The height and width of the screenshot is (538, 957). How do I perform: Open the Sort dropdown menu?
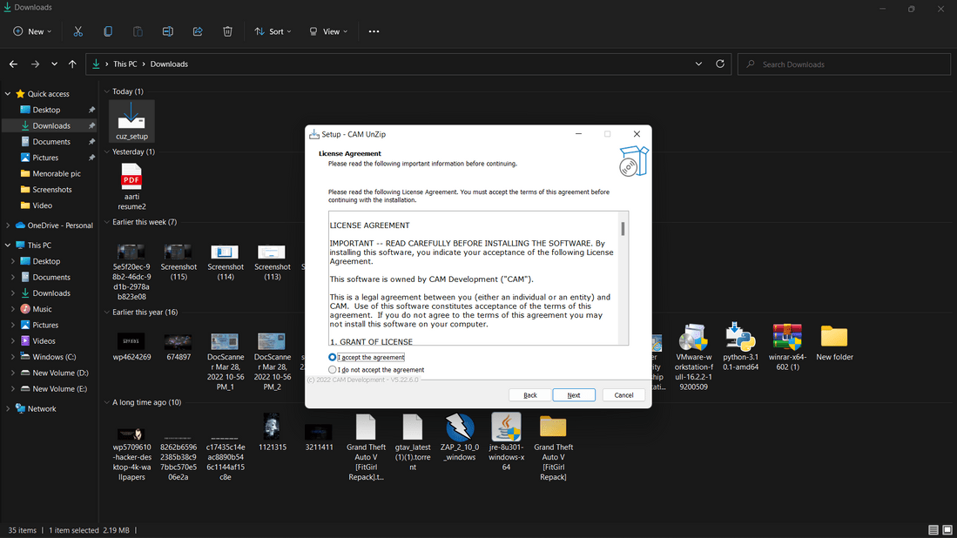click(x=273, y=31)
